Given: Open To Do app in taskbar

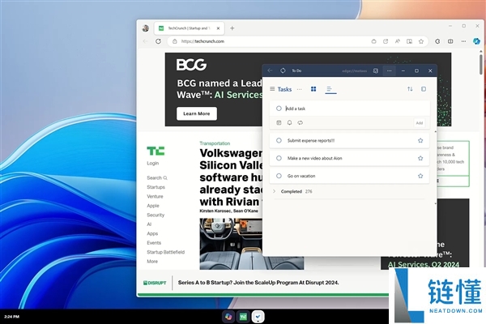Looking at the screenshot, I should click(x=258, y=317).
